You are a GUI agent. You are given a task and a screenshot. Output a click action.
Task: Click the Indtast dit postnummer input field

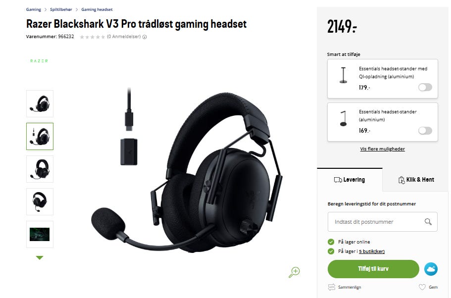click(383, 222)
